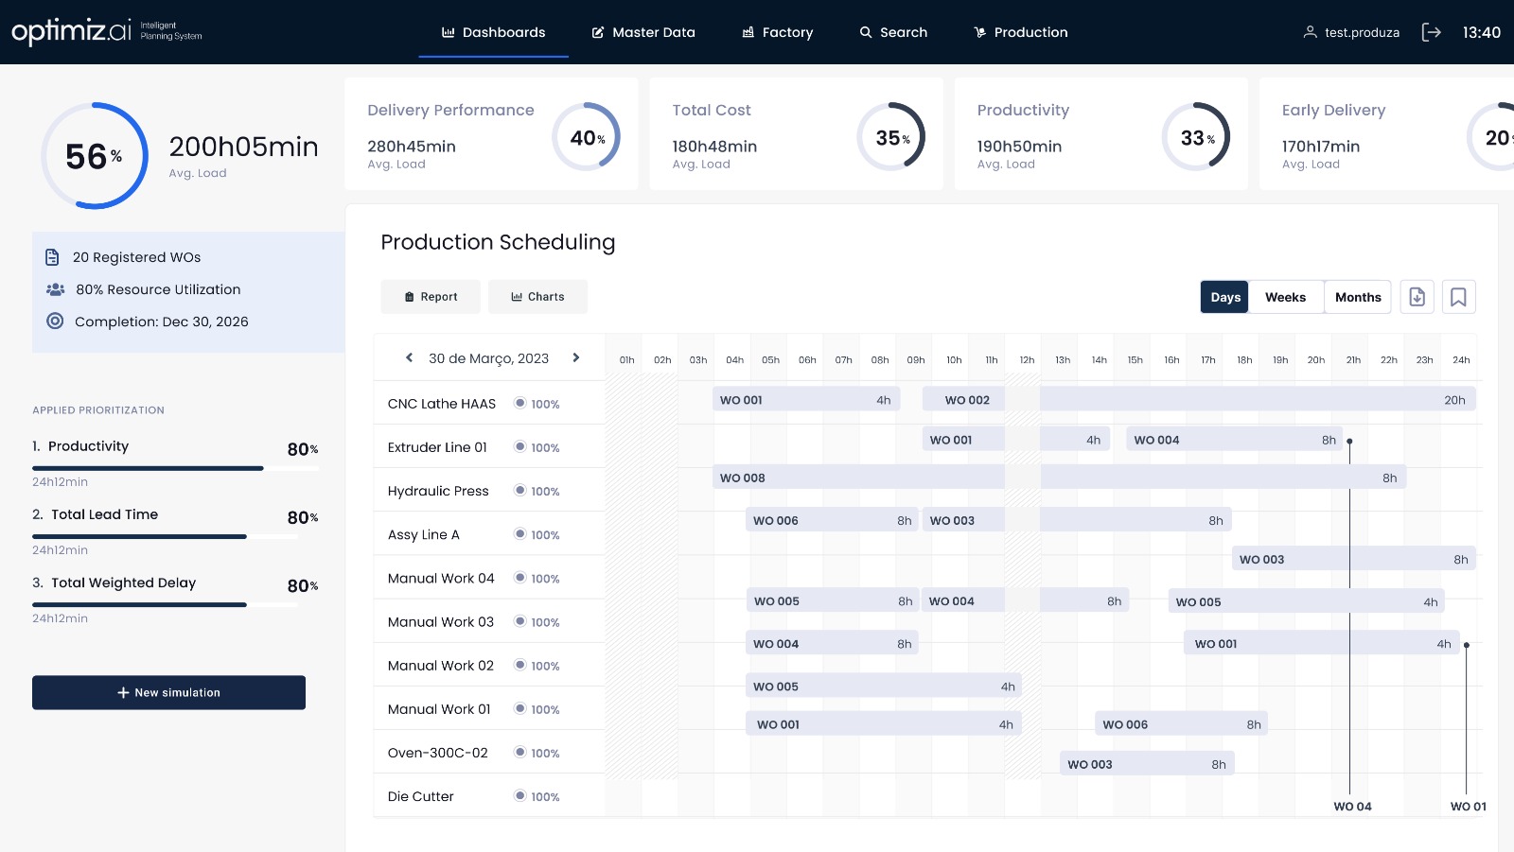
Task: Open the Charts button
Action: tap(537, 297)
